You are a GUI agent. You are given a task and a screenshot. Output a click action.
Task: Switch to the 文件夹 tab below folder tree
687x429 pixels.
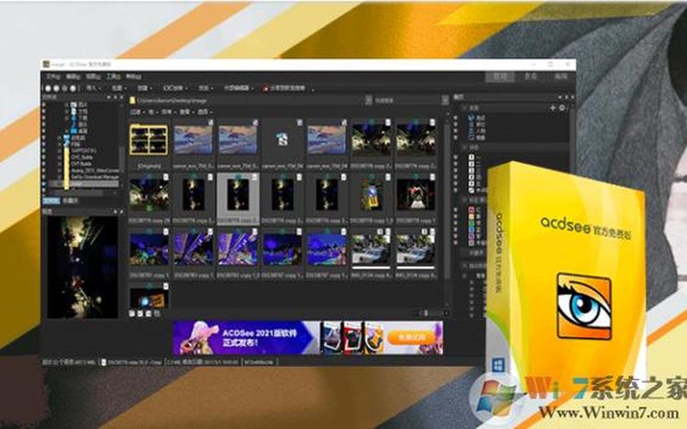(x=52, y=201)
